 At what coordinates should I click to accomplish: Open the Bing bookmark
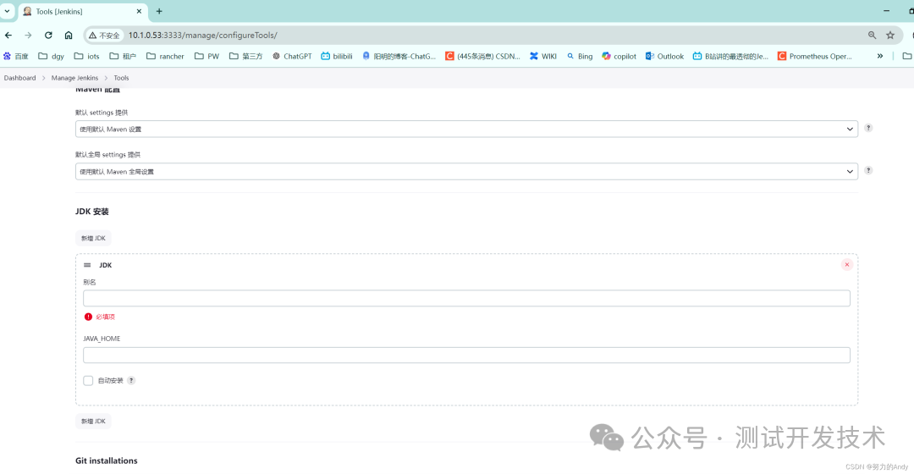tap(580, 56)
